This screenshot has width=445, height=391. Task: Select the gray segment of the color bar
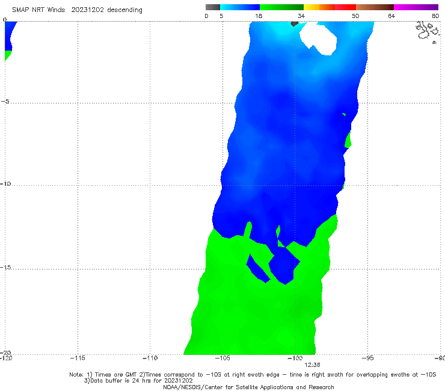[213, 7]
